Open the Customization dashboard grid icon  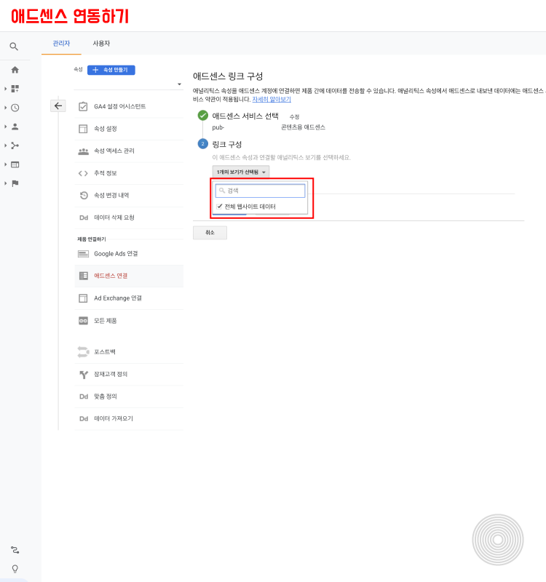pos(15,89)
